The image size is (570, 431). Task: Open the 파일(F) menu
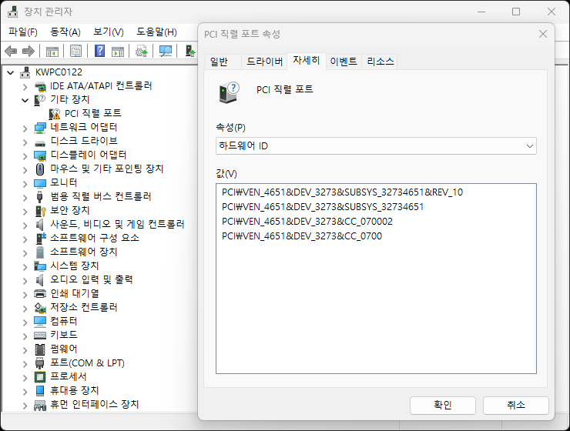[x=23, y=32]
